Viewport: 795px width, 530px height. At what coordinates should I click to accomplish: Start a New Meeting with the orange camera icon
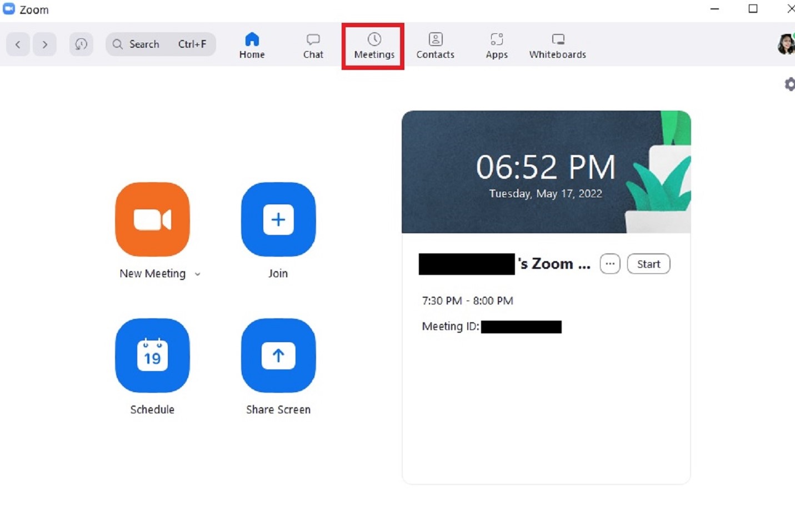point(152,219)
